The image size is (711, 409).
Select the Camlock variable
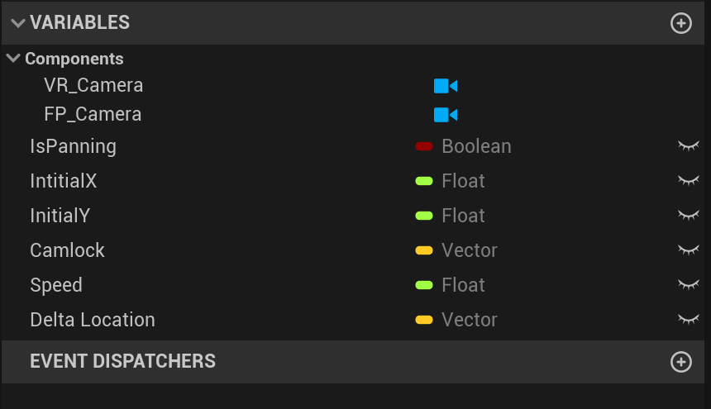point(68,250)
